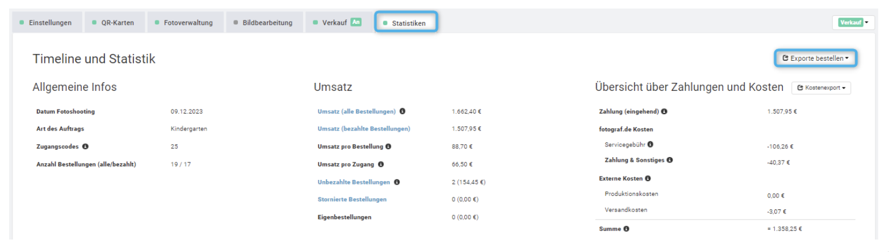Click info icon beside Umsatz (alle Bestellungen)
The width and height of the screenshot is (889, 252).
click(402, 111)
